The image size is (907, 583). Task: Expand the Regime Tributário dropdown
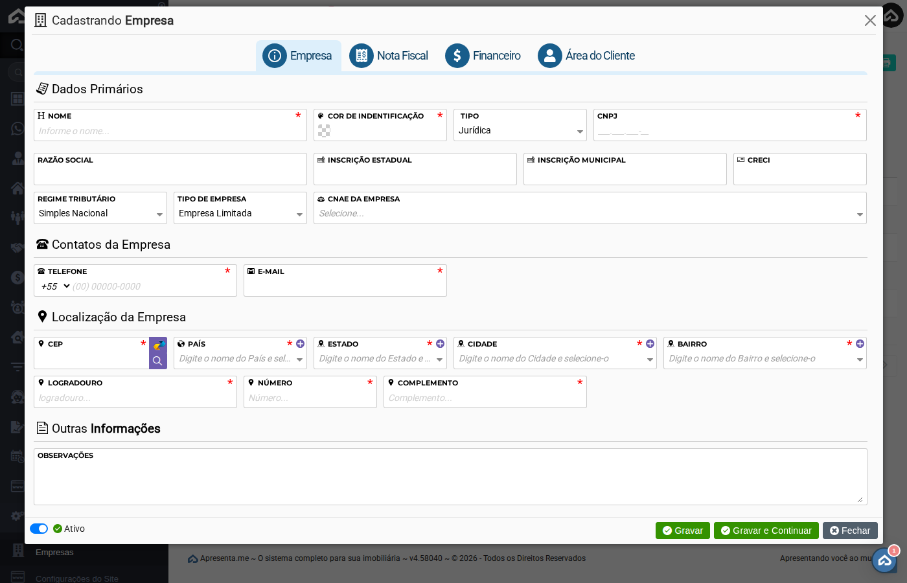coord(100,214)
